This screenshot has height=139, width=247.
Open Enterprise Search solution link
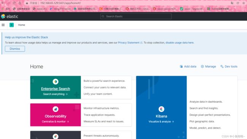55,89
